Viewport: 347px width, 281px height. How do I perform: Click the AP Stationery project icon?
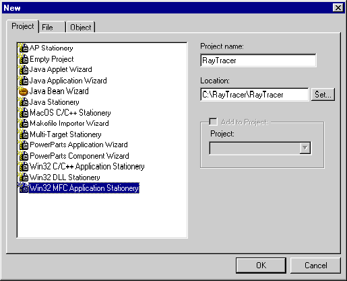[23, 48]
